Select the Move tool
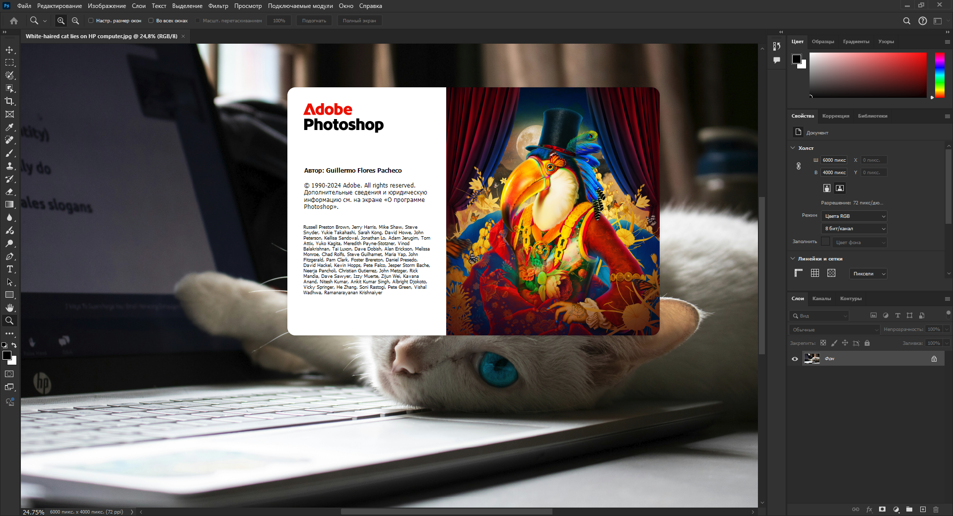The image size is (953, 516). tap(9, 50)
